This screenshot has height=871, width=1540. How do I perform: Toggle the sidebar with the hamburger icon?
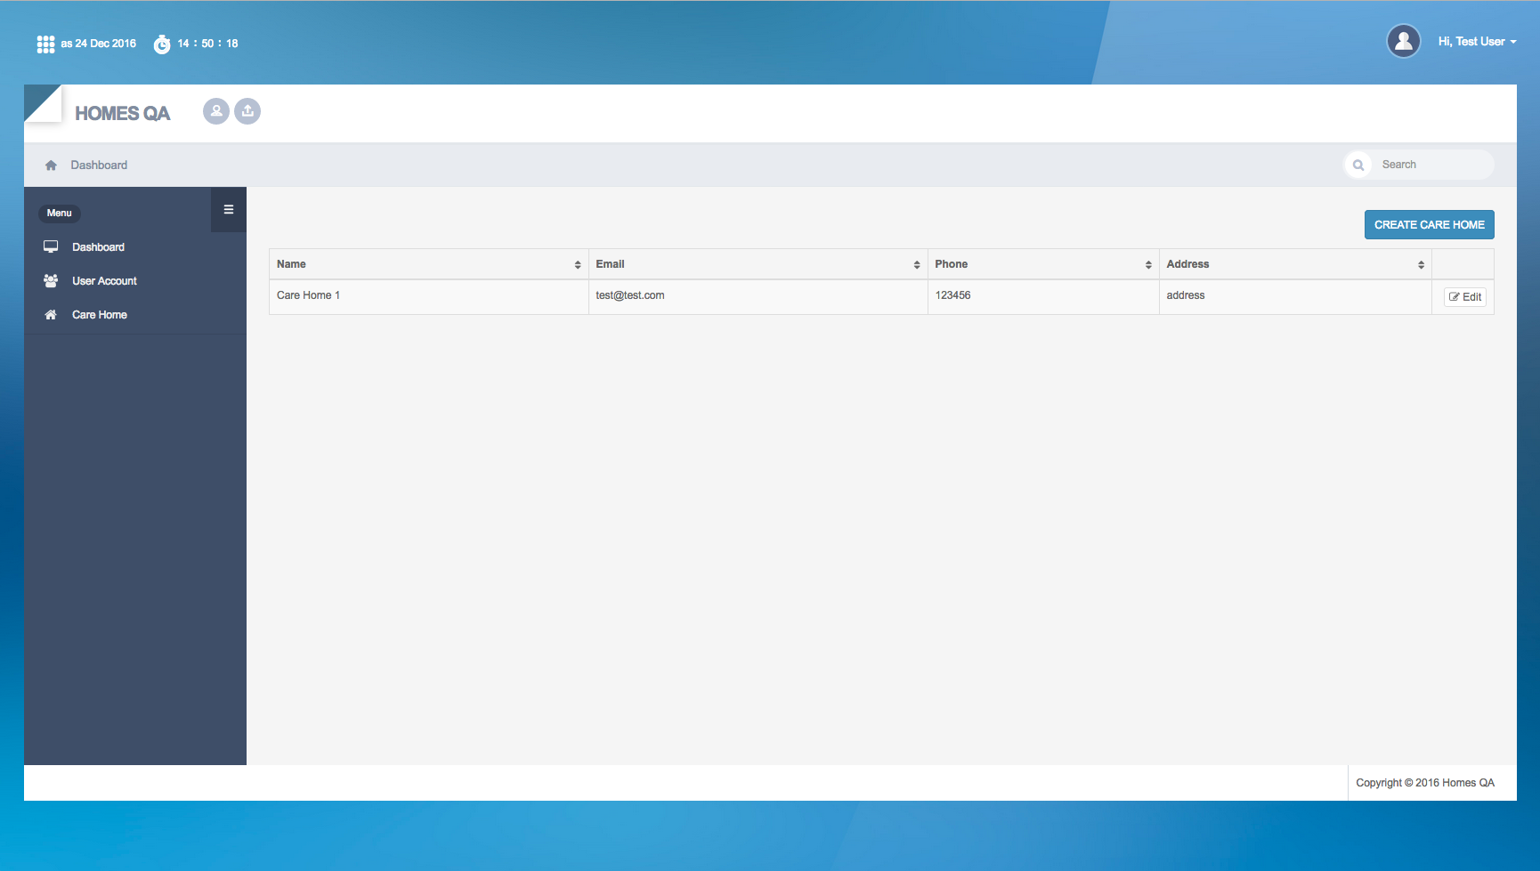(229, 210)
